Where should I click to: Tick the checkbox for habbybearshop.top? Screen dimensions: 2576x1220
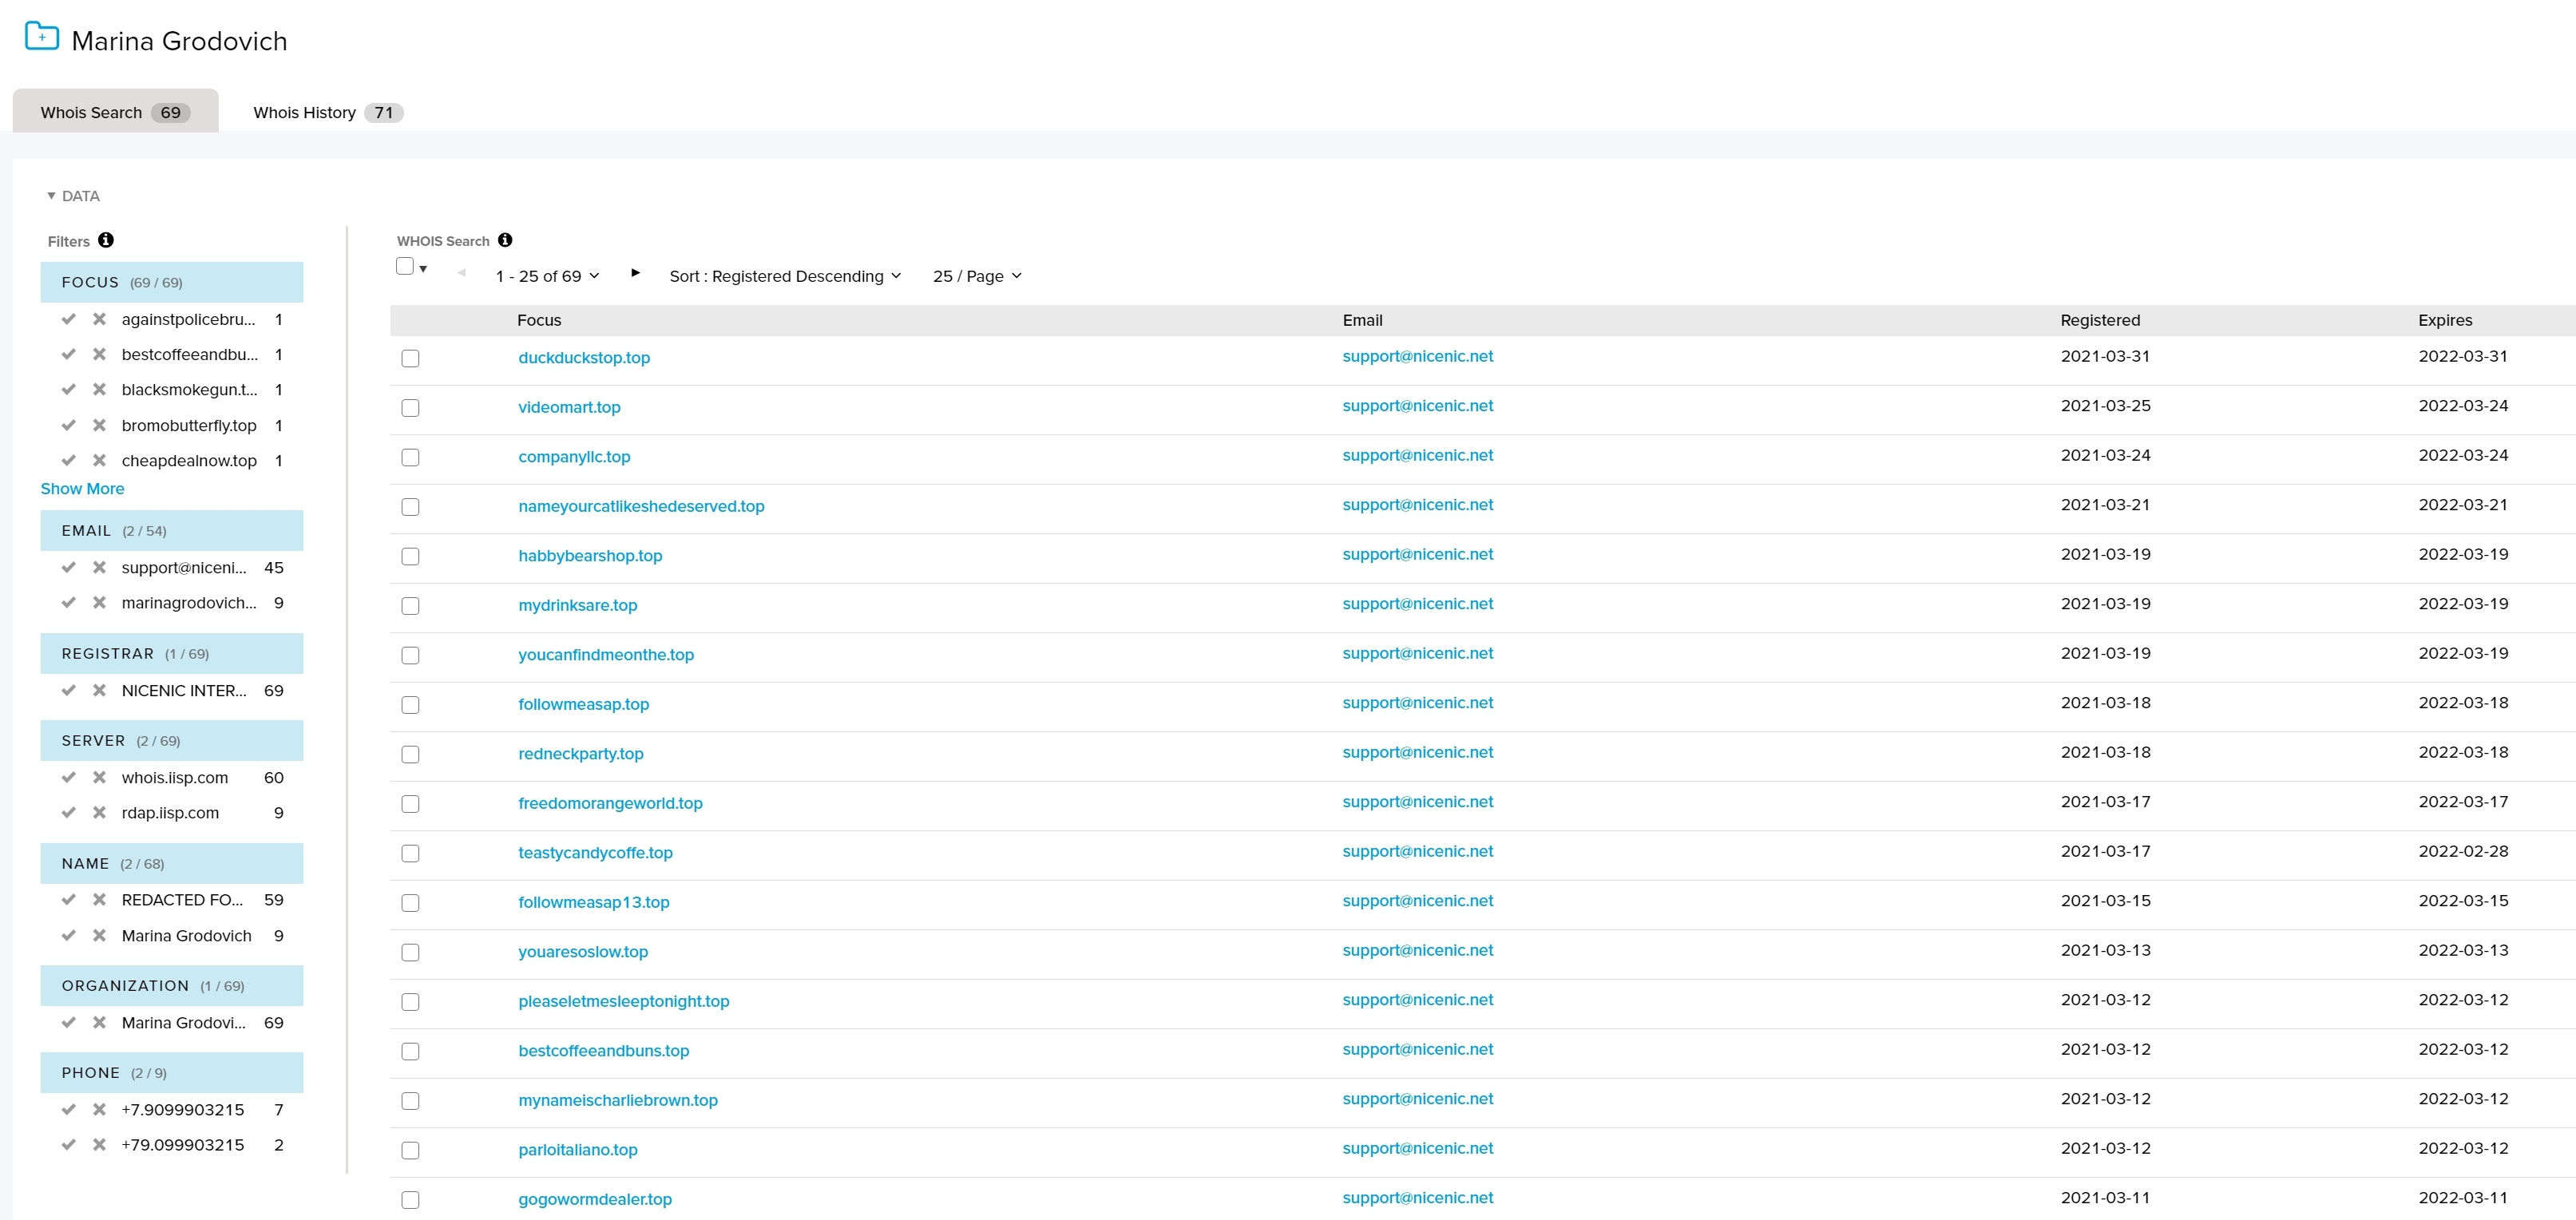pos(410,556)
